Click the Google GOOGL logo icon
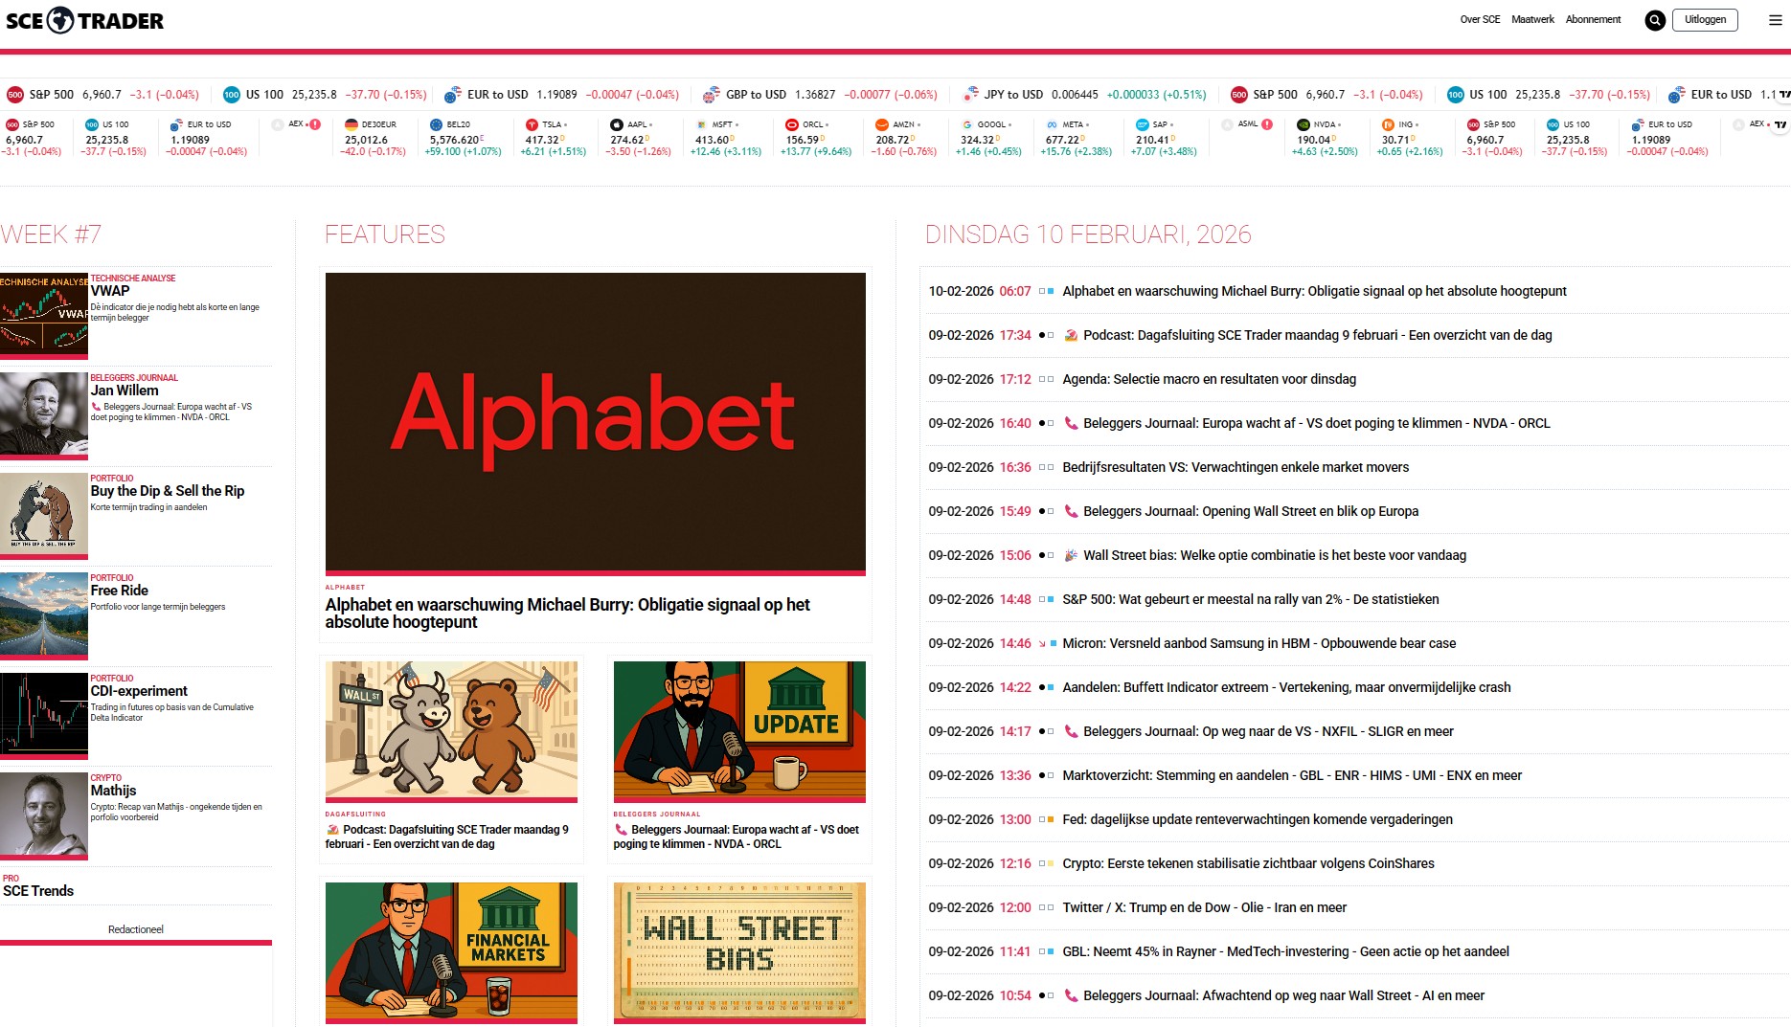Viewport: 1791px width, 1027px height. tap(967, 124)
